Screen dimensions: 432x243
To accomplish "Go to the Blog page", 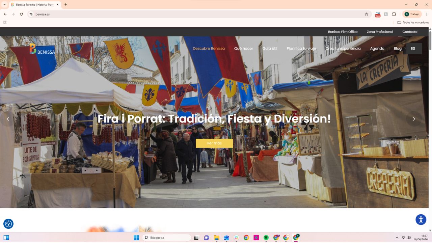I will (398, 49).
